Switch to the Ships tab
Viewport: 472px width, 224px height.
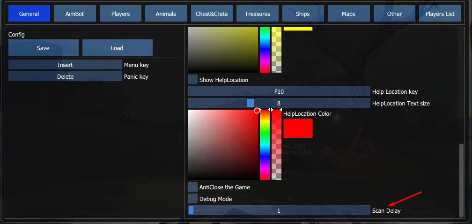coord(303,14)
